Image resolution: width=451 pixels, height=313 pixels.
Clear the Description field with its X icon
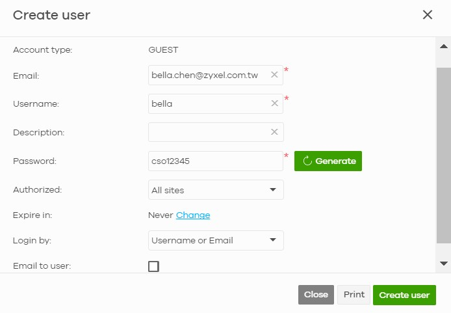pos(274,132)
